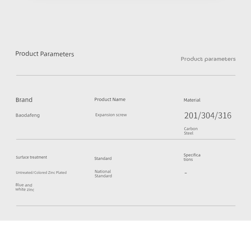Select the Specifications label
Image resolution: width=251 pixels, height=227 pixels.
pos(192,157)
